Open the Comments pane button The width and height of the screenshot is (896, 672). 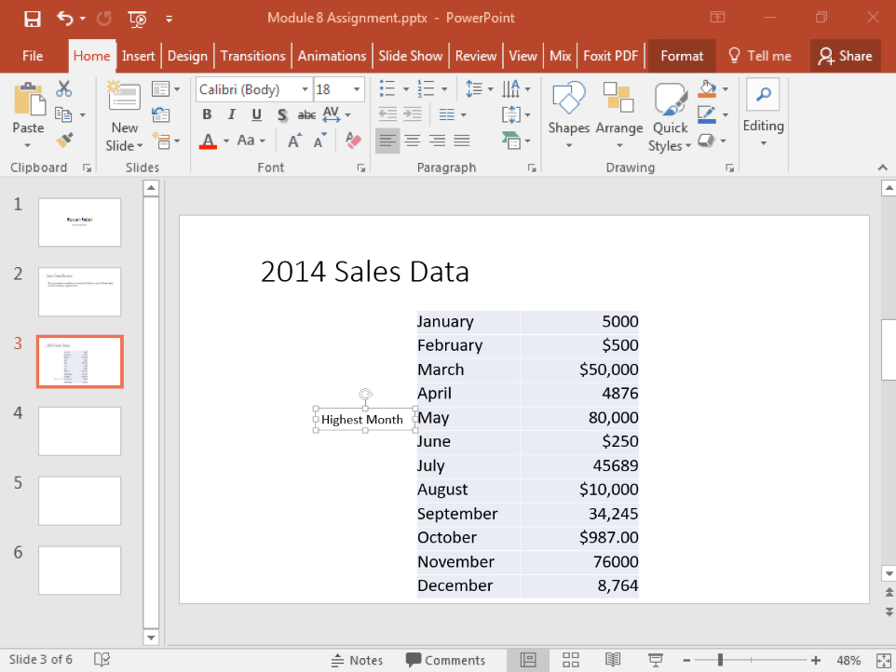coord(445,660)
